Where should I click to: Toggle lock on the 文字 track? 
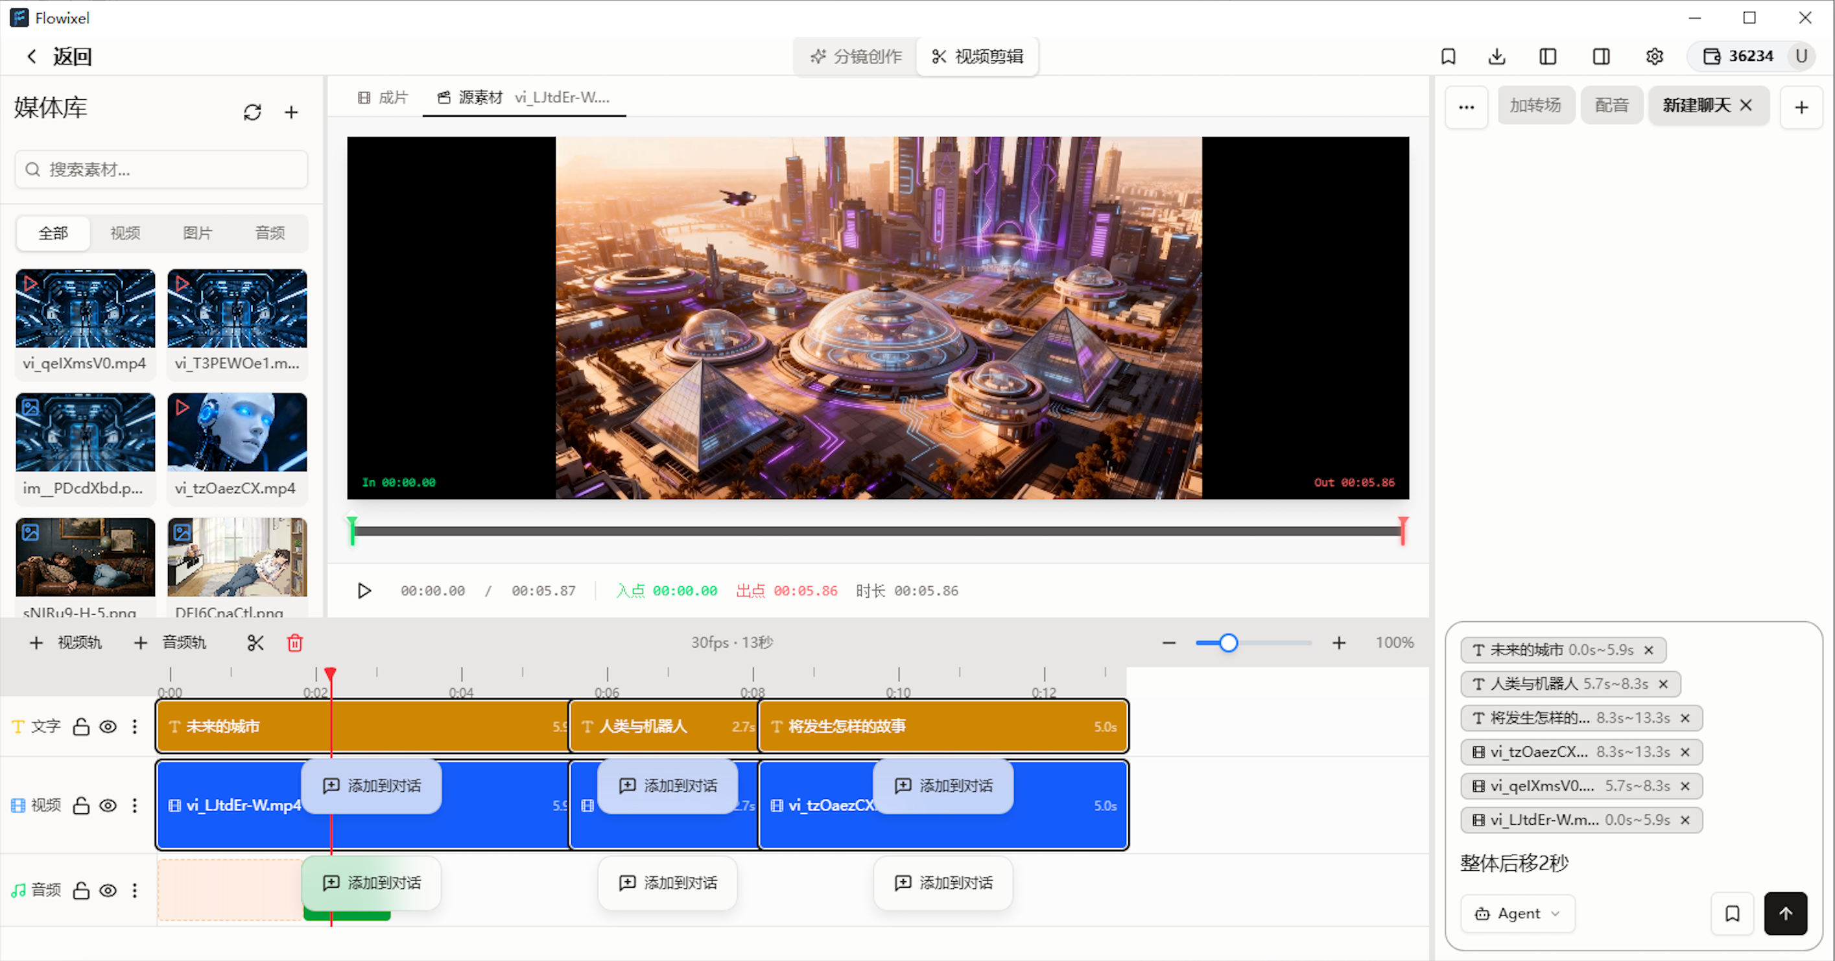coord(81,727)
